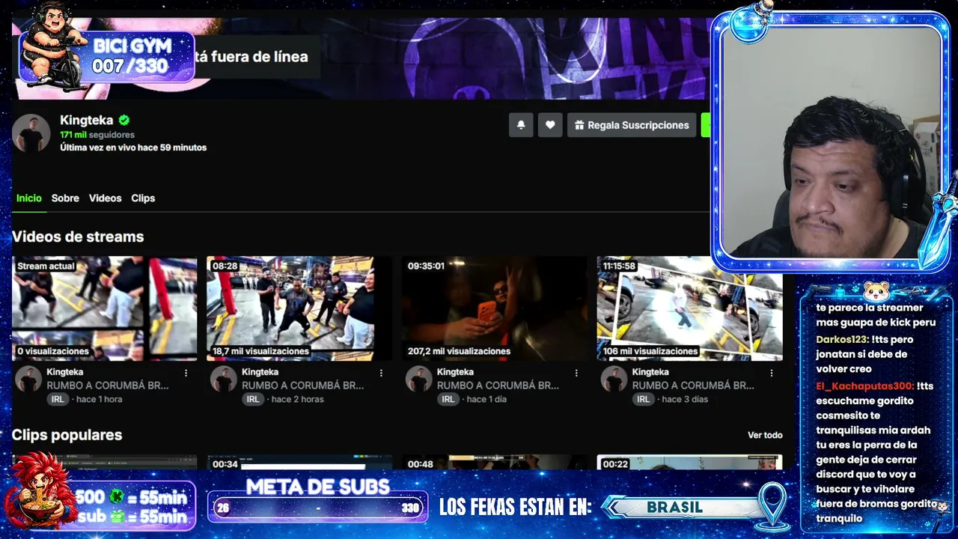Click Kingteka name under the 11:15:58 video
Image resolution: width=958 pixels, height=539 pixels.
click(x=650, y=372)
